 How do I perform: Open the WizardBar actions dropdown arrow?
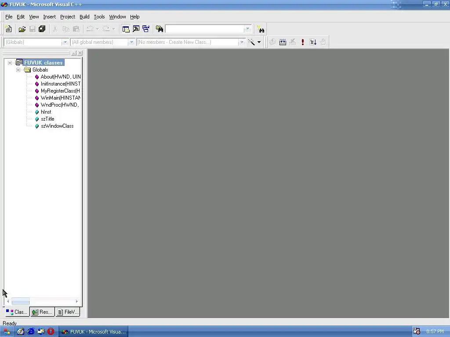(x=259, y=42)
